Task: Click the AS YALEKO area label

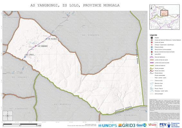Action: pos(20,77)
